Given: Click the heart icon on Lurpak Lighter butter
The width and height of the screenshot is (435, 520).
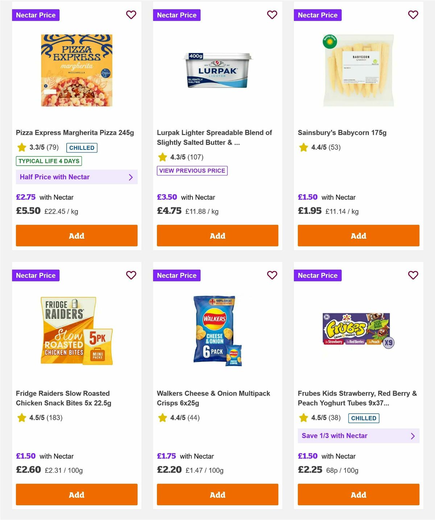Looking at the screenshot, I should tap(272, 15).
